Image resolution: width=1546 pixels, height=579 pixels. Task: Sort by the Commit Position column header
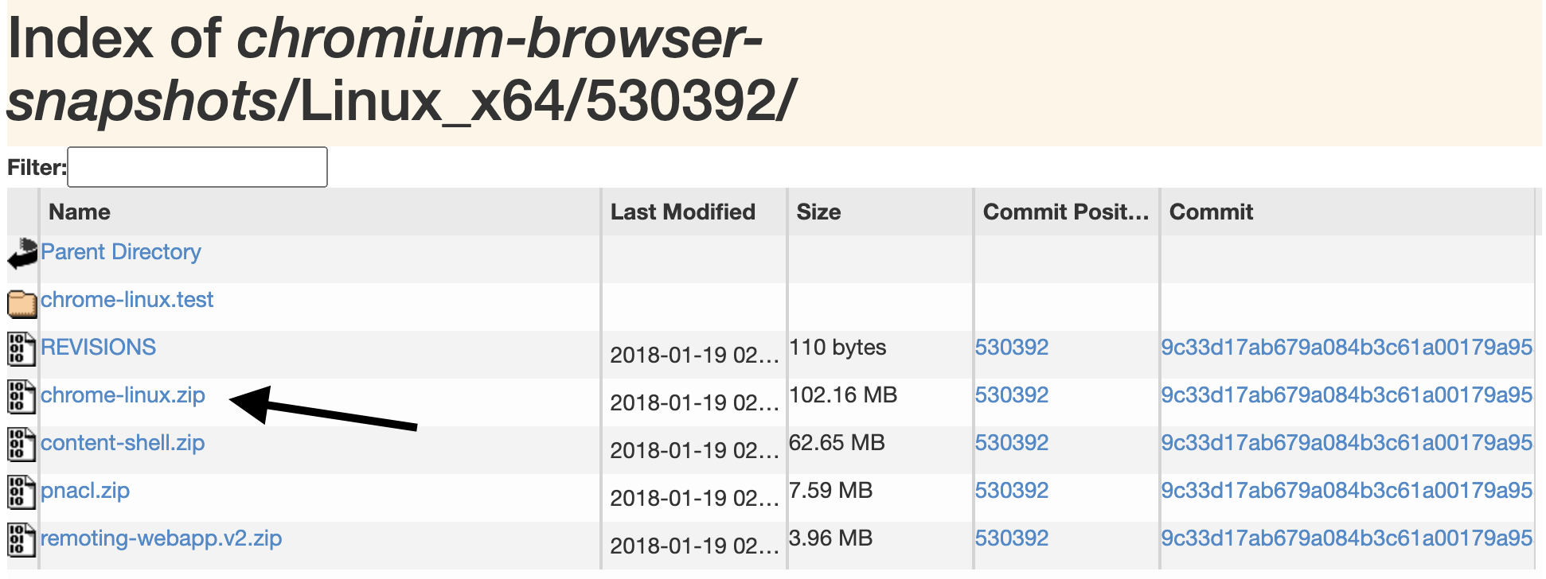(1065, 212)
